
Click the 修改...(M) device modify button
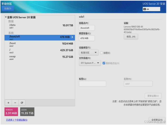(x=131, y=37)
